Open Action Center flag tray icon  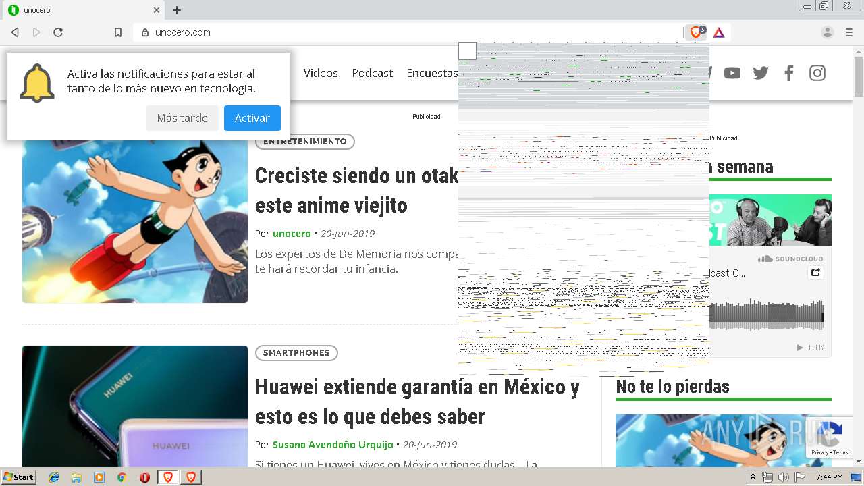tap(800, 477)
